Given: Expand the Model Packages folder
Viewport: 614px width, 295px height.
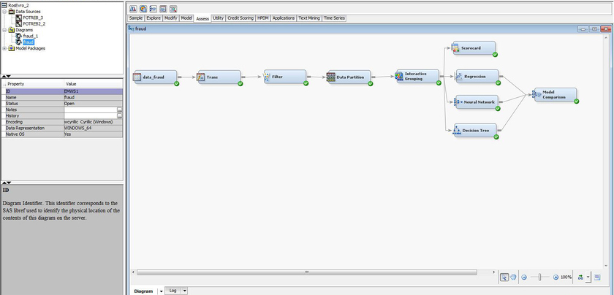Looking at the screenshot, I should pos(6,49).
